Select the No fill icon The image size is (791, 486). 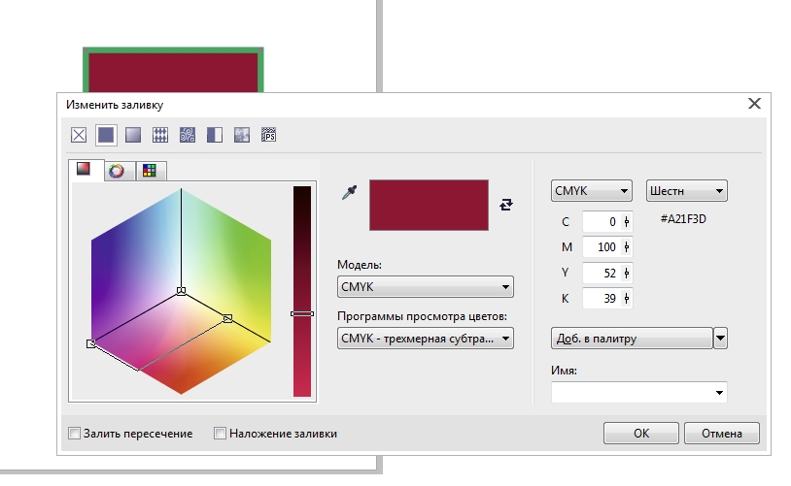coord(79,135)
